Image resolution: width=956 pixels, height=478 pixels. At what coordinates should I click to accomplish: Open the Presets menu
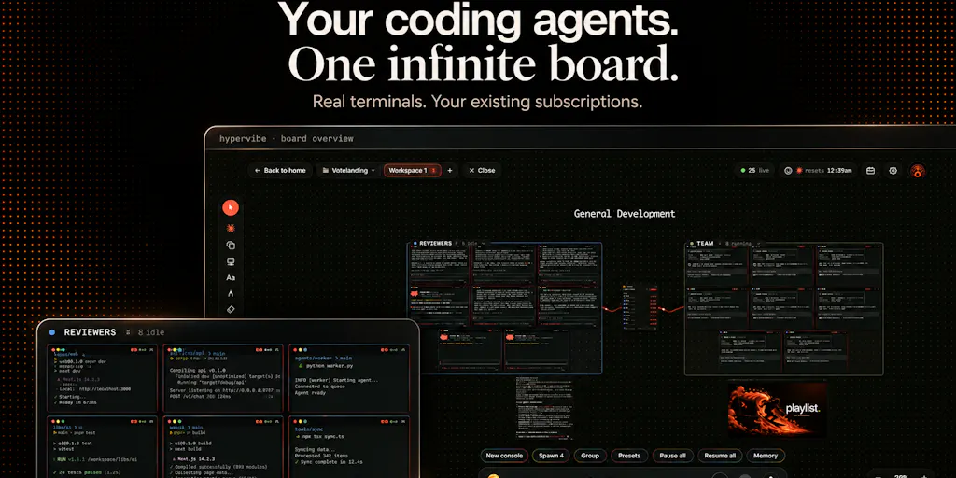click(x=629, y=456)
